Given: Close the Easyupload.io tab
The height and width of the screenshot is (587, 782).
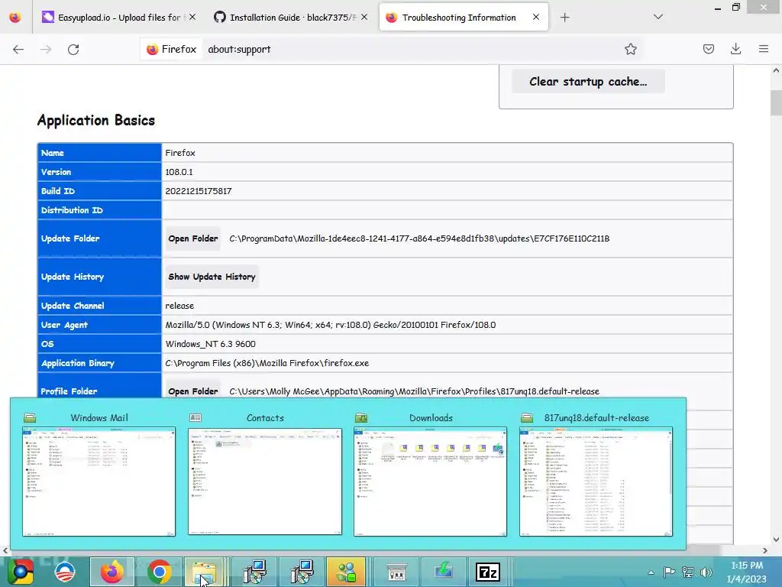Looking at the screenshot, I should 192,17.
